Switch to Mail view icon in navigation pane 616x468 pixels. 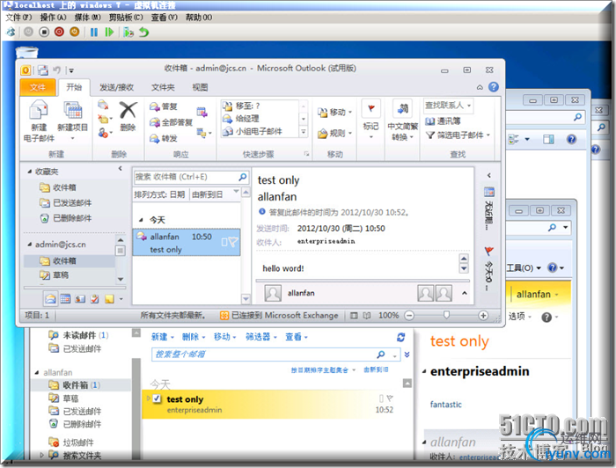(50, 299)
